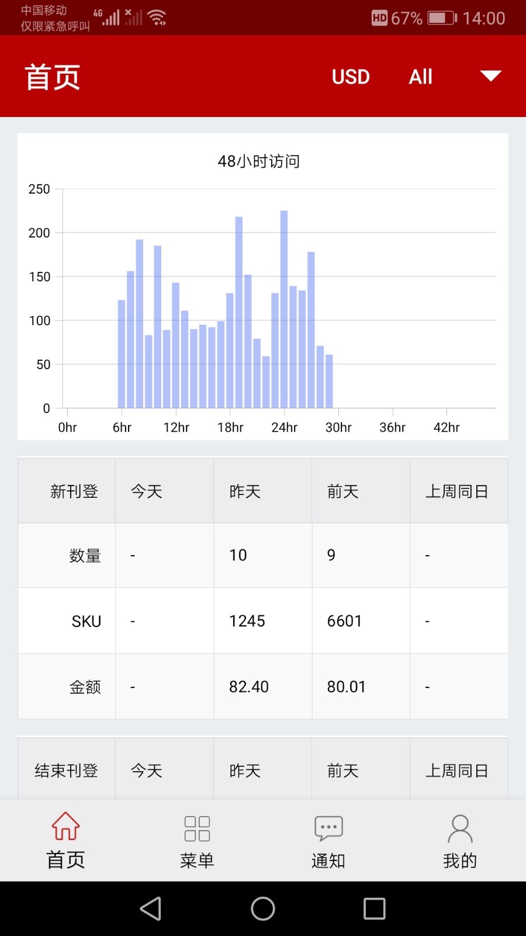Open the menu grid icon

pyautogui.click(x=197, y=828)
